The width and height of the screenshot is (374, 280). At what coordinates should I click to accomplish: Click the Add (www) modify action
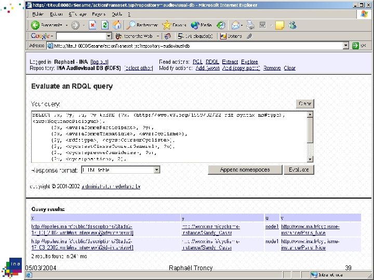[207, 68]
